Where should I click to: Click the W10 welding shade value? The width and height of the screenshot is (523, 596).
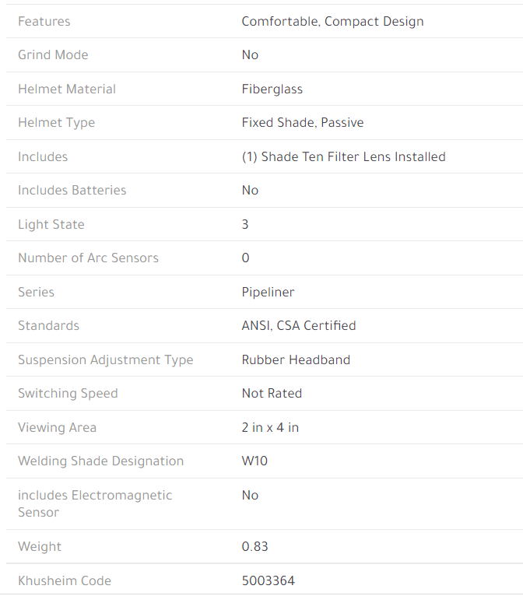pyautogui.click(x=254, y=461)
